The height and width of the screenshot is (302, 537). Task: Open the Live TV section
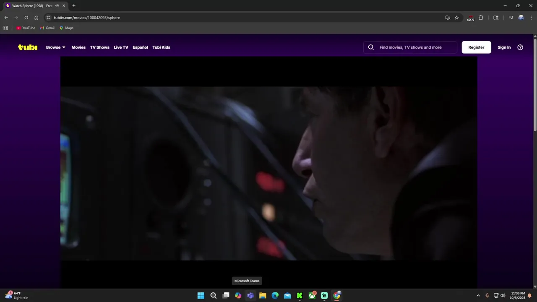coord(121,47)
